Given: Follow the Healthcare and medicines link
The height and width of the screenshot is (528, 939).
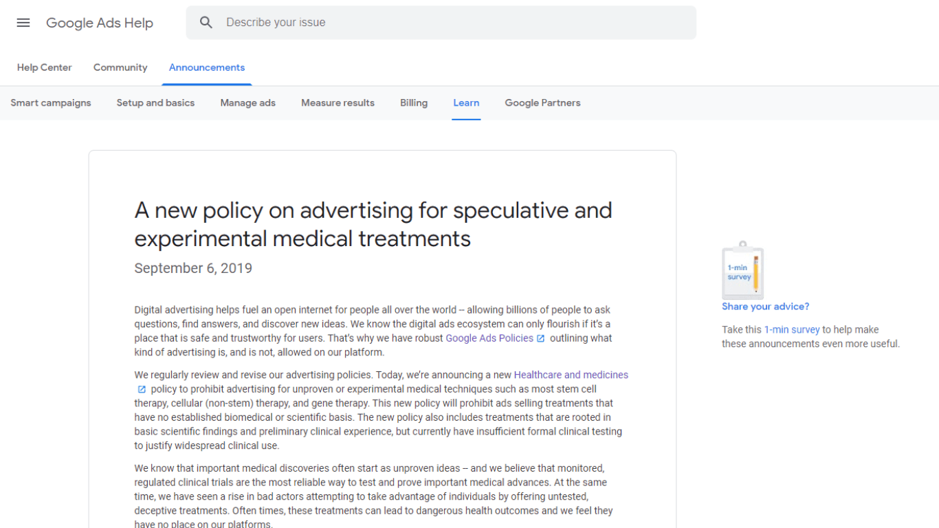Looking at the screenshot, I should coord(571,375).
